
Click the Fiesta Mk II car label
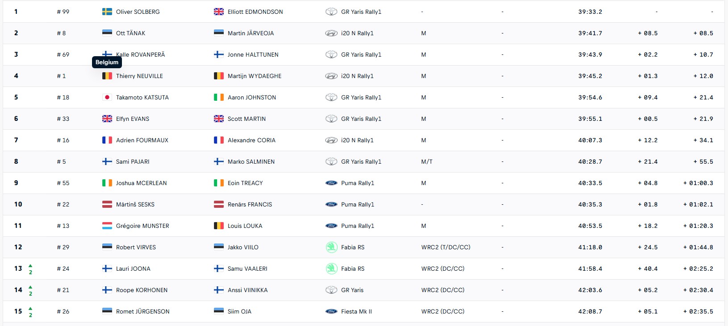click(x=356, y=311)
